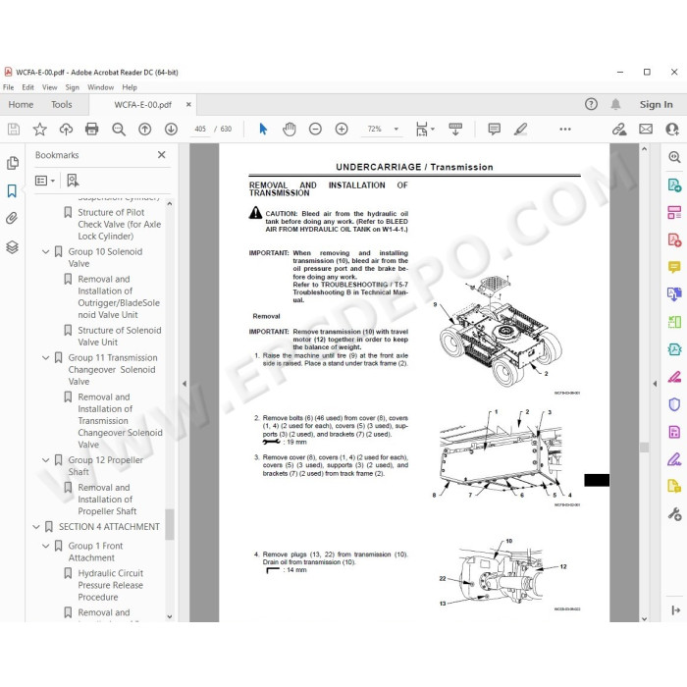Click the scrolling mode keyboard icon

(455, 129)
